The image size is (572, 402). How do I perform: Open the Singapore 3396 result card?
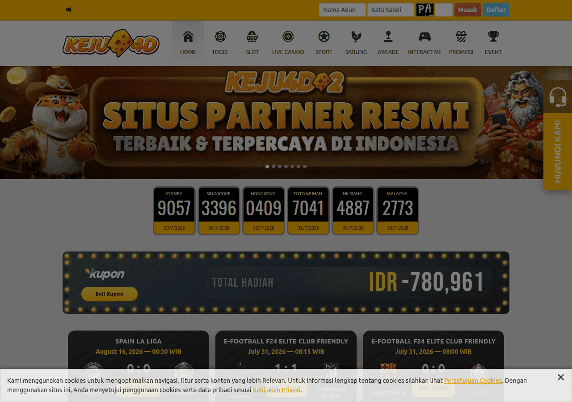coord(219,211)
